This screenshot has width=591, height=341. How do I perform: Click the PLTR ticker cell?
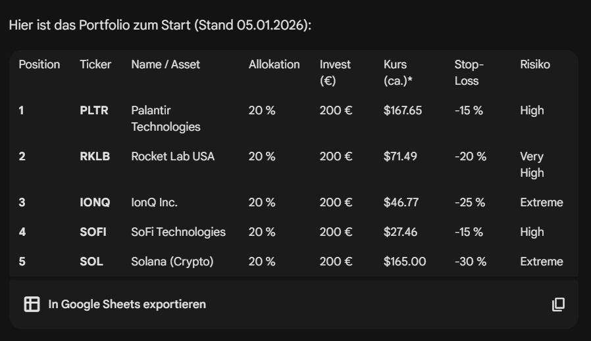coord(94,110)
